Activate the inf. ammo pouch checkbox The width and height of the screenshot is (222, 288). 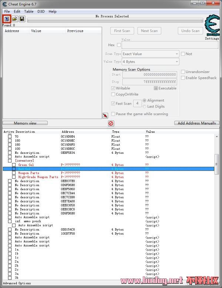point(10,221)
